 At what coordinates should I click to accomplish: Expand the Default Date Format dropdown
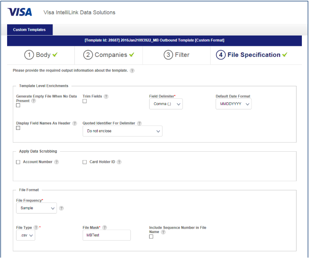[x=233, y=104]
